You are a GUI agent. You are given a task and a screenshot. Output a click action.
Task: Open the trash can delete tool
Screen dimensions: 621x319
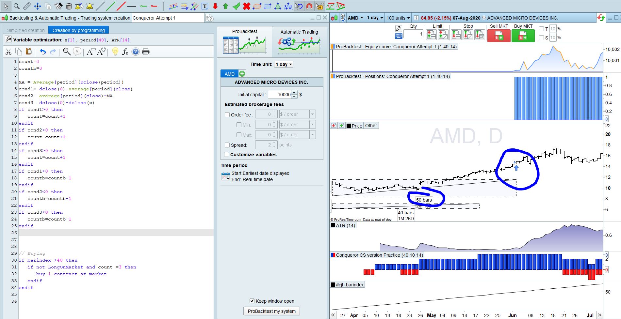coord(69,6)
